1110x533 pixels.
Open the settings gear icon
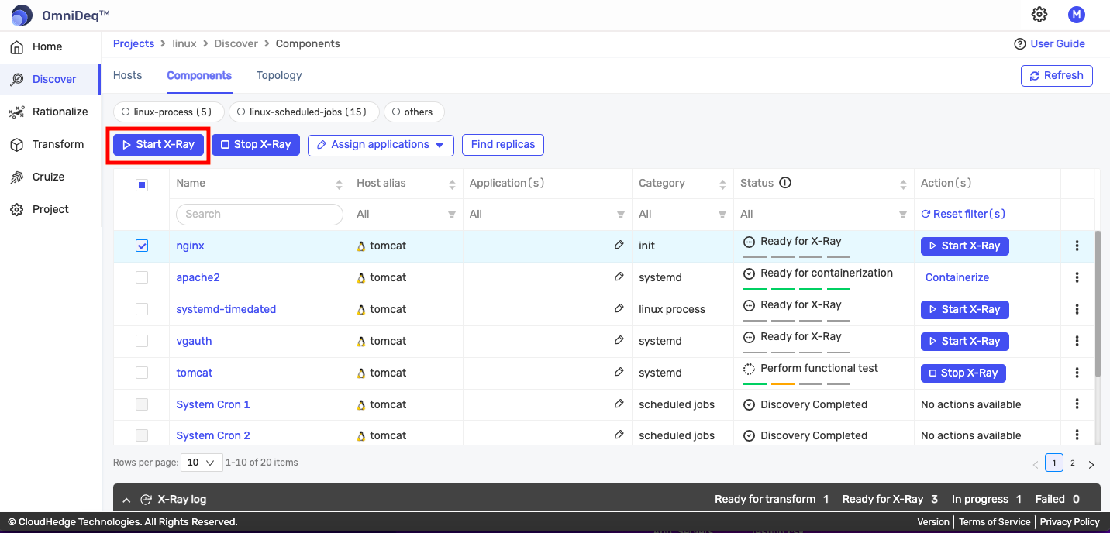pos(1039,14)
